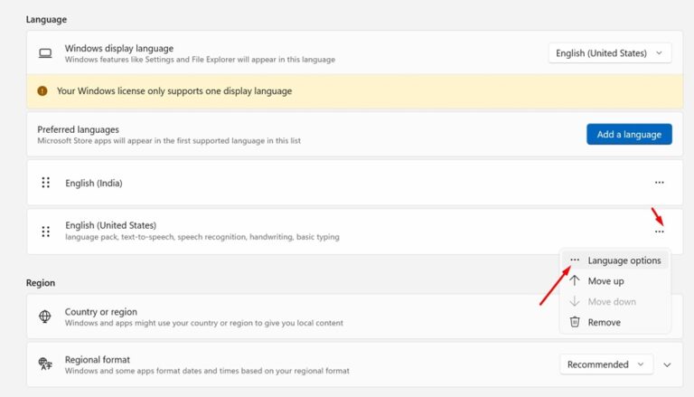The height and width of the screenshot is (397, 694).
Task: Click the English (United States) language name
Action: (x=110, y=225)
